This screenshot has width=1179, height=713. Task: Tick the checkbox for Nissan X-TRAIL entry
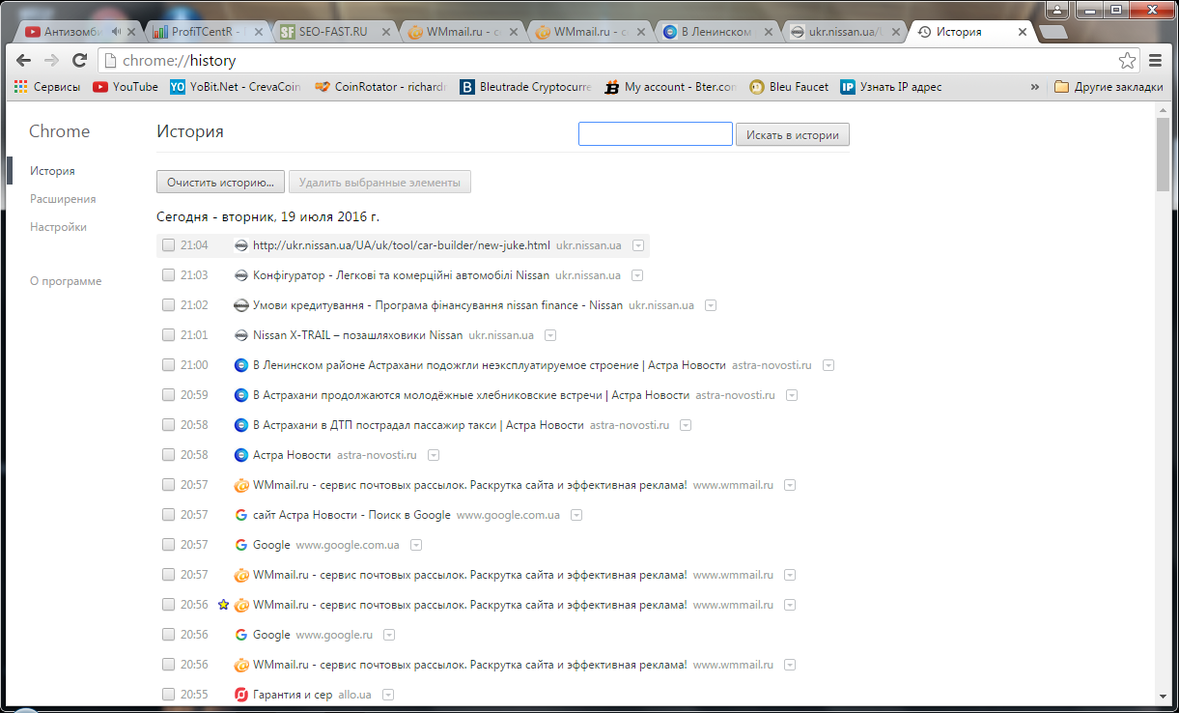point(168,335)
